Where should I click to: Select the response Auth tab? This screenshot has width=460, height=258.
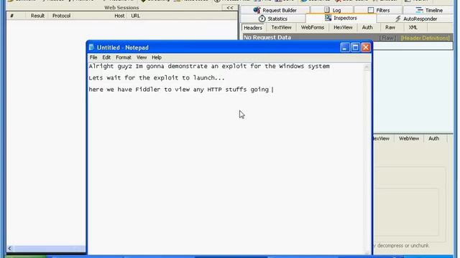pos(433,138)
